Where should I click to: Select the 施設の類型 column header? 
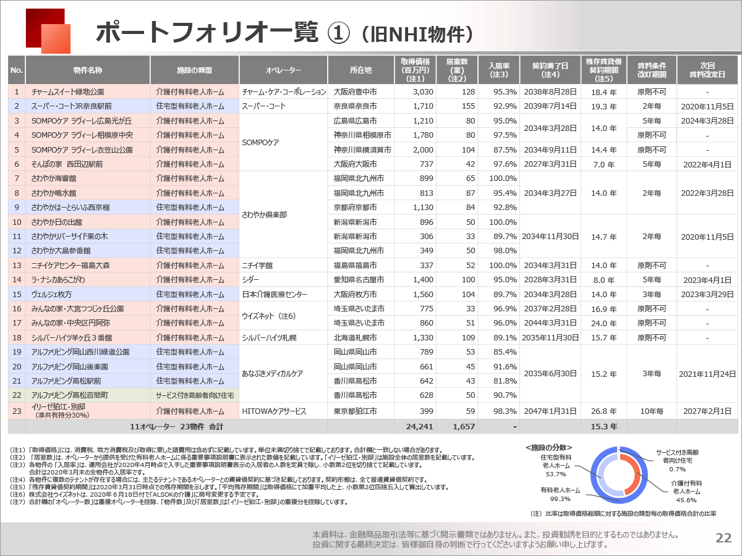click(195, 70)
